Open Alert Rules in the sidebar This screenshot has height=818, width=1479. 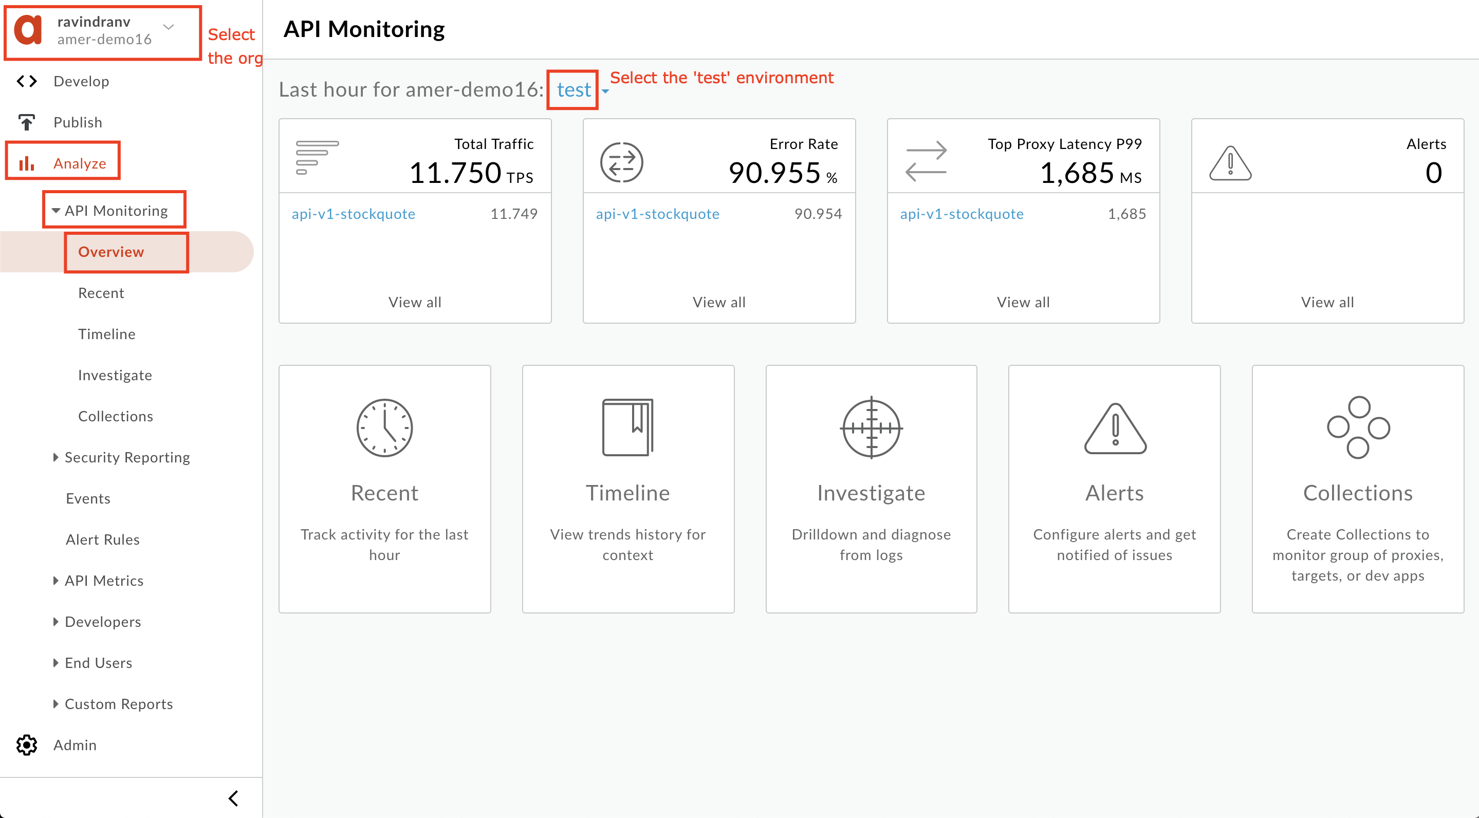(103, 540)
